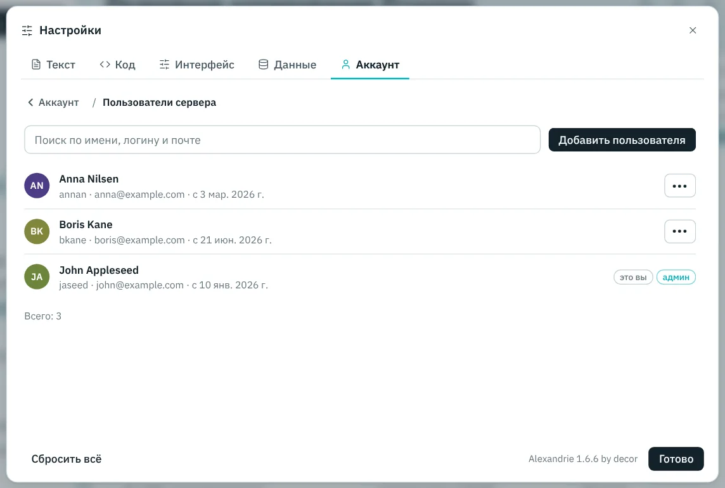725x488 pixels.
Task: Open the options menu for Anna Nilsen
Action: tap(679, 186)
